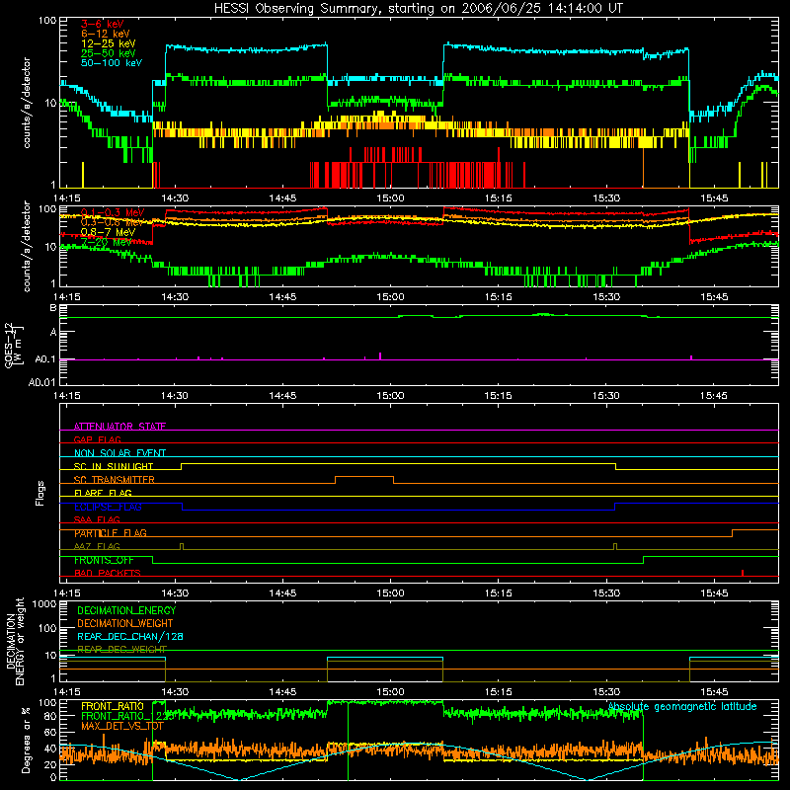Screen dimensions: 790x790
Task: Click the REAR_DEC_WEIGHT legend label
Action: (121, 650)
